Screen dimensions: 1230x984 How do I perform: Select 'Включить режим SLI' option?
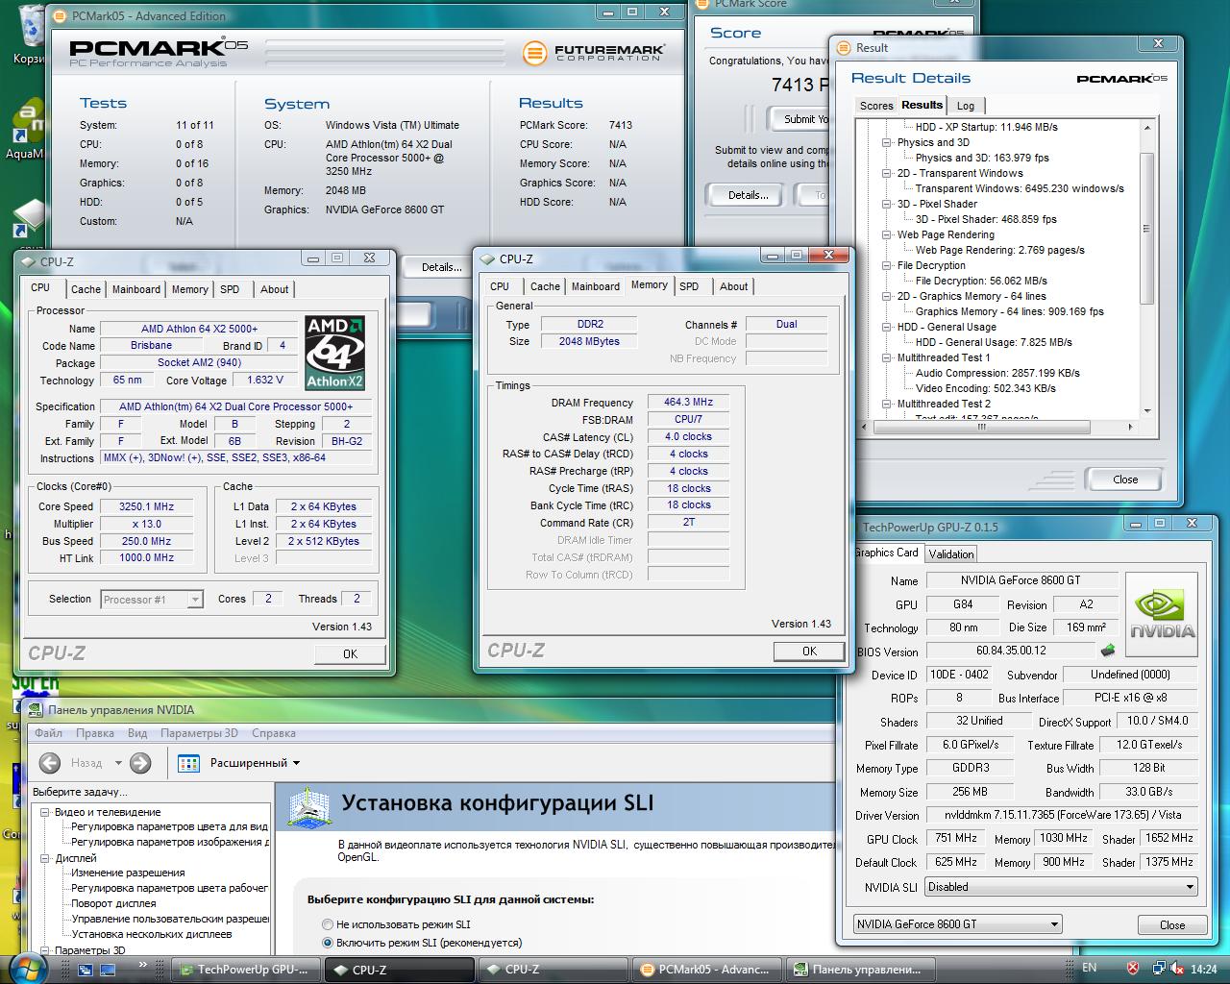coord(328,943)
